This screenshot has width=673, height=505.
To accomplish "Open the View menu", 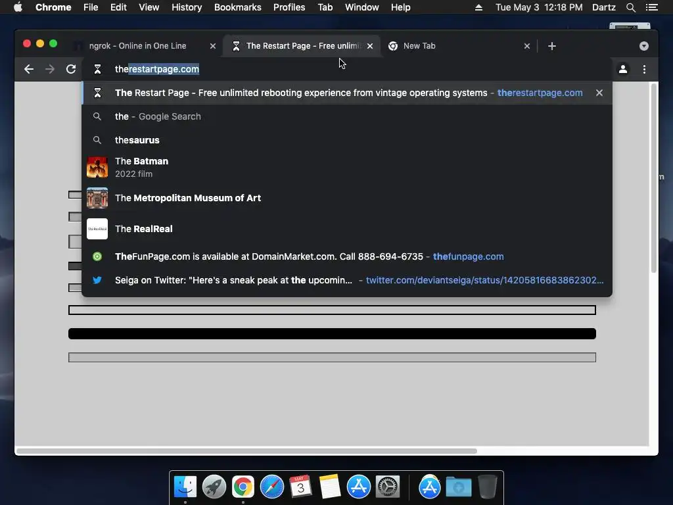I will point(149,7).
